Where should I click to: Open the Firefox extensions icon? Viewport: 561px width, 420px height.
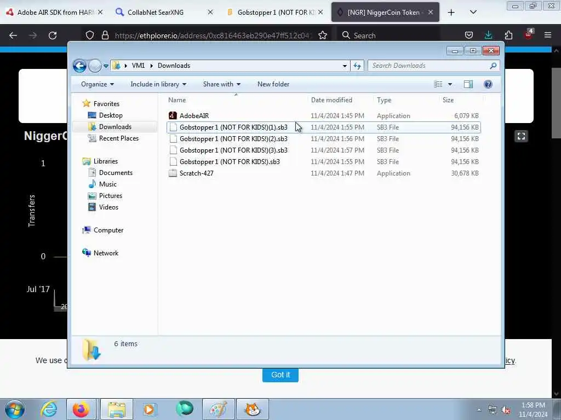click(x=508, y=36)
